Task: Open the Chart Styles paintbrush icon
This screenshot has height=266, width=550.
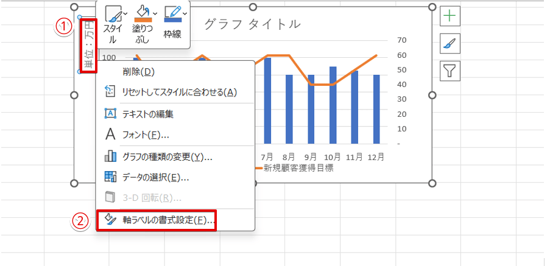Action: coord(450,44)
